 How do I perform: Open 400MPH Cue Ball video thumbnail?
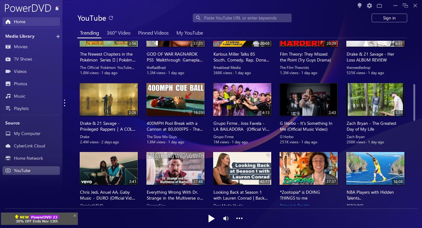[175, 99]
